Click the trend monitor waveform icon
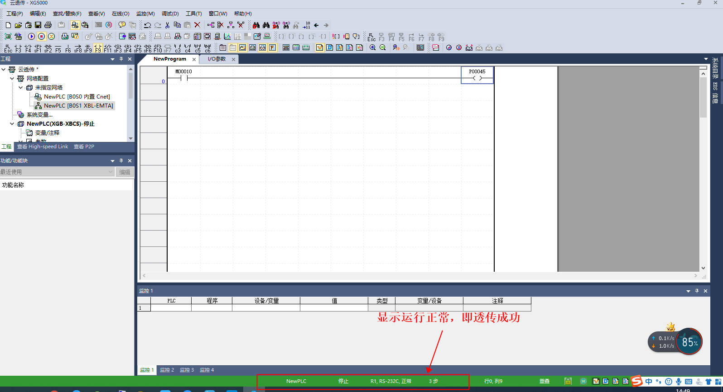 pyautogui.click(x=227, y=37)
